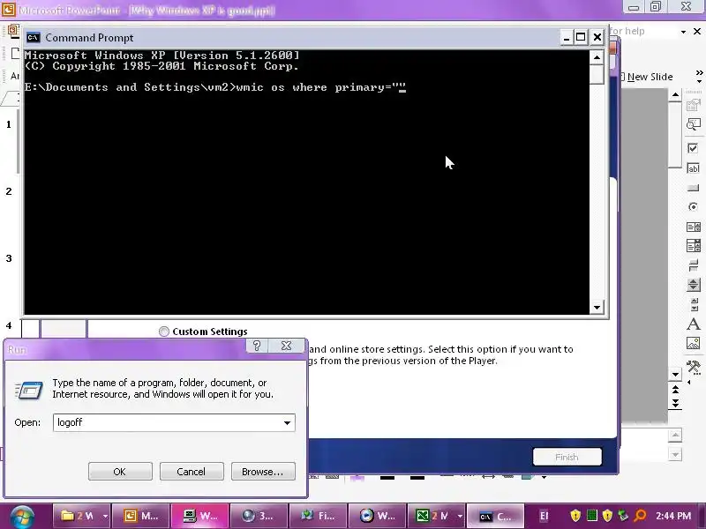Pick the Command Button control icon
The height and width of the screenshot is (529, 706).
coord(693,188)
